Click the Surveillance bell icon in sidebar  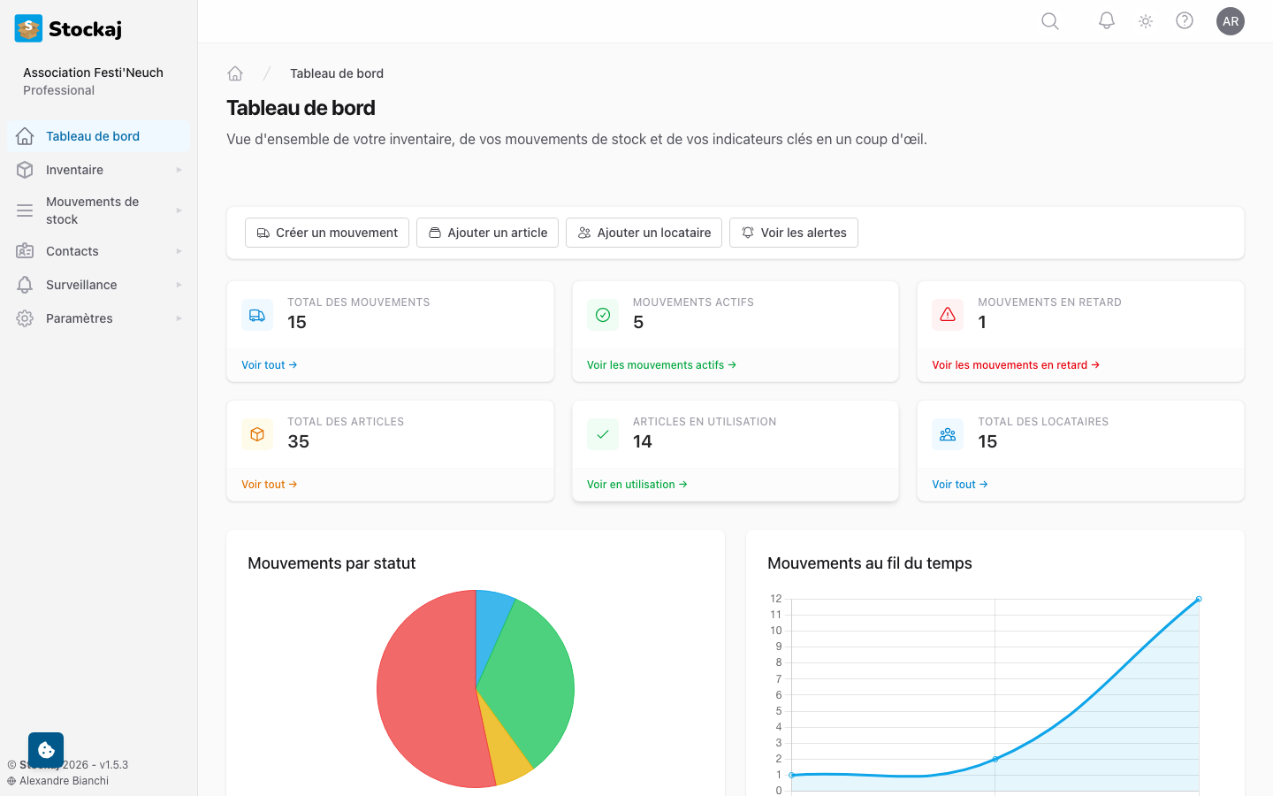[25, 285]
